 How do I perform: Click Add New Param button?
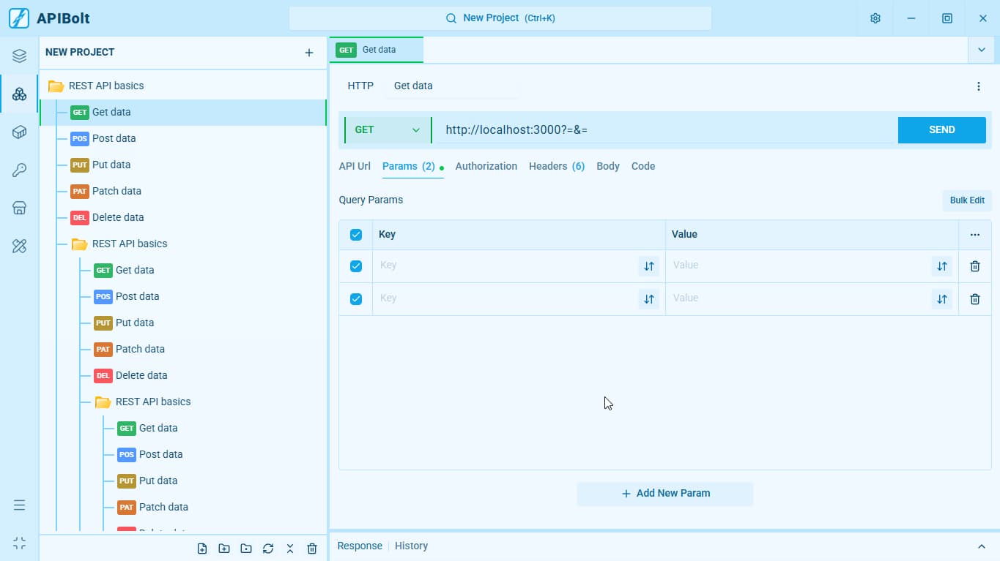pos(665,494)
